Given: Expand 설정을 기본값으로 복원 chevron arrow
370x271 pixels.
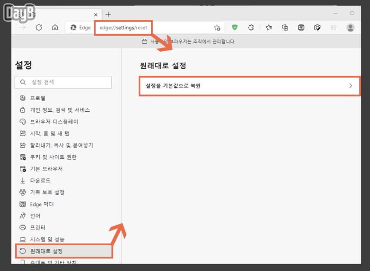Looking at the screenshot, I should coord(351,86).
